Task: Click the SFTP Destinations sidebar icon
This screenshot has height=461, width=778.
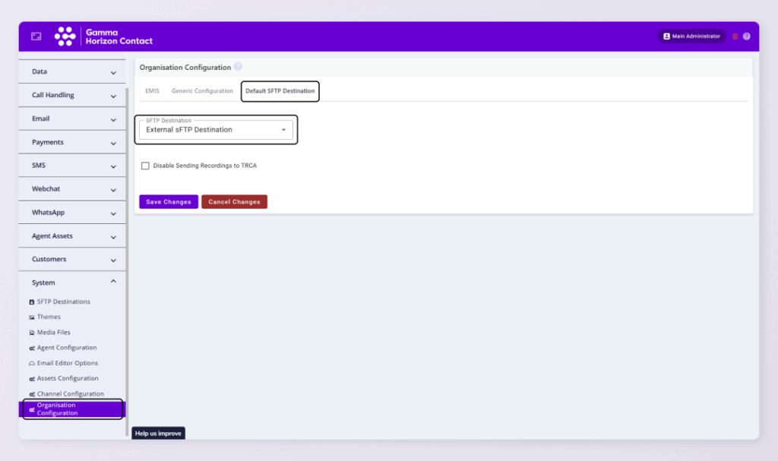Action: [x=32, y=302]
